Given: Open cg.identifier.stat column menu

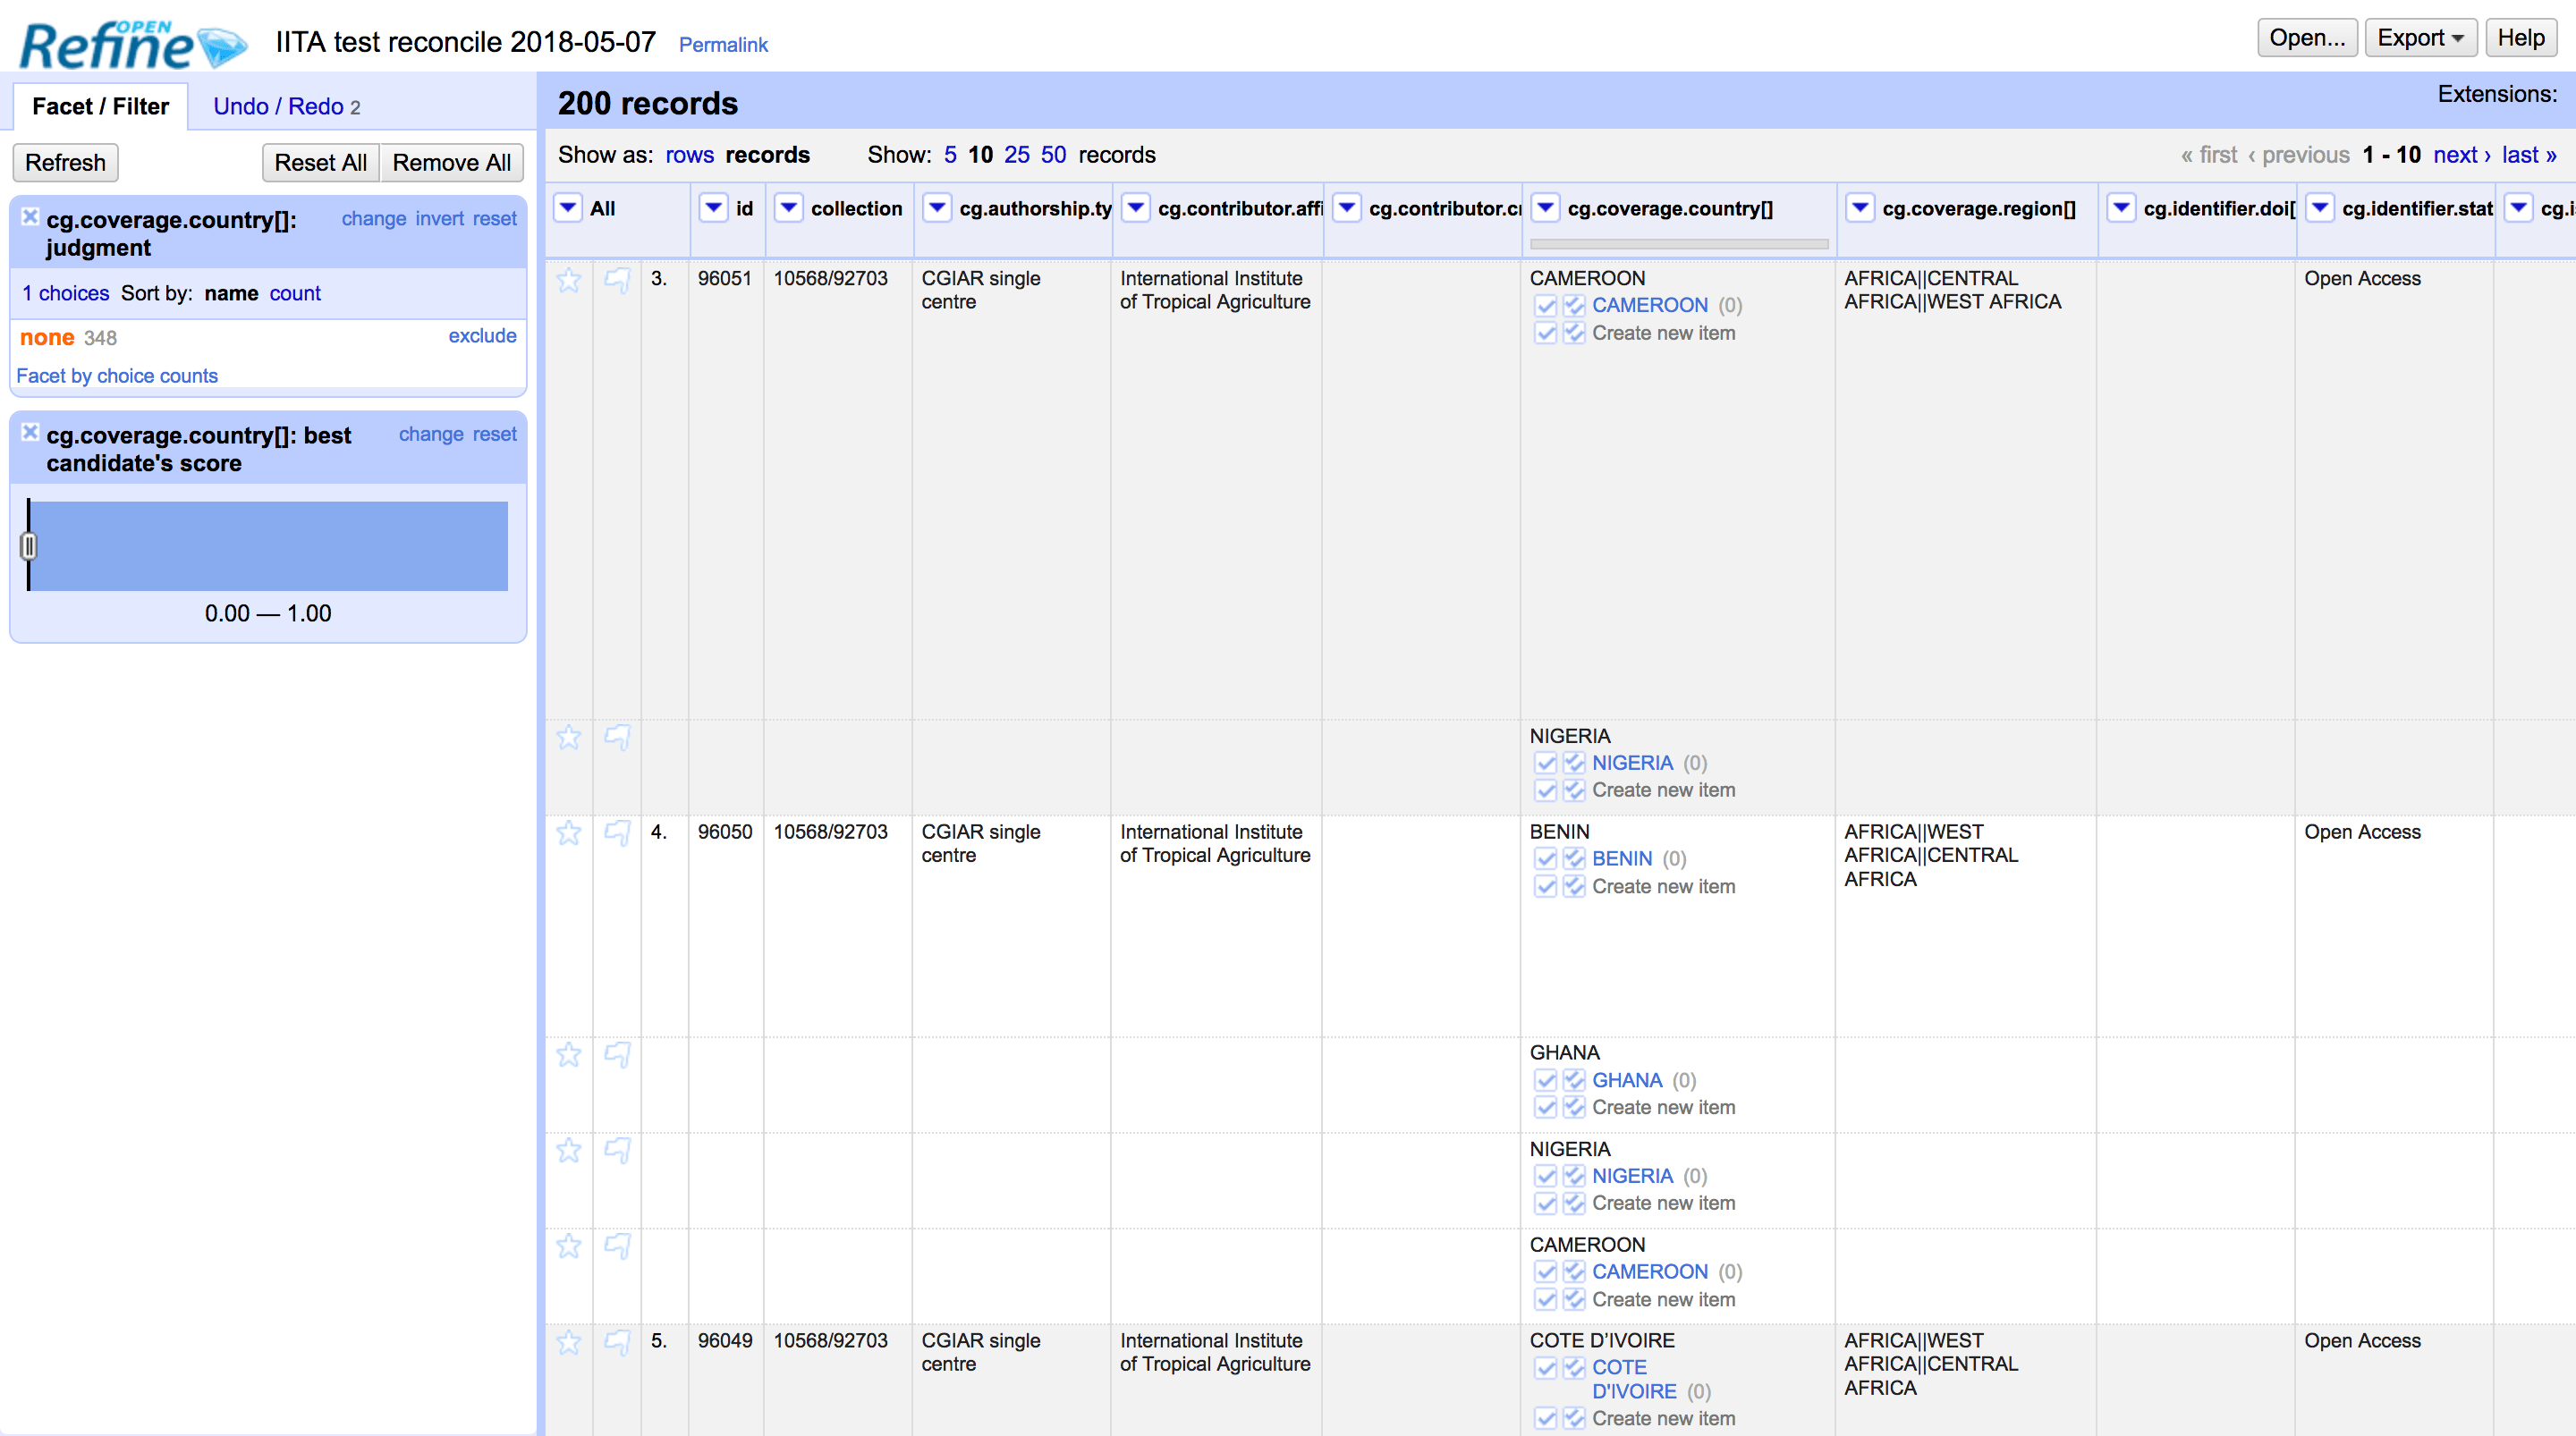Looking at the screenshot, I should tap(2320, 208).
